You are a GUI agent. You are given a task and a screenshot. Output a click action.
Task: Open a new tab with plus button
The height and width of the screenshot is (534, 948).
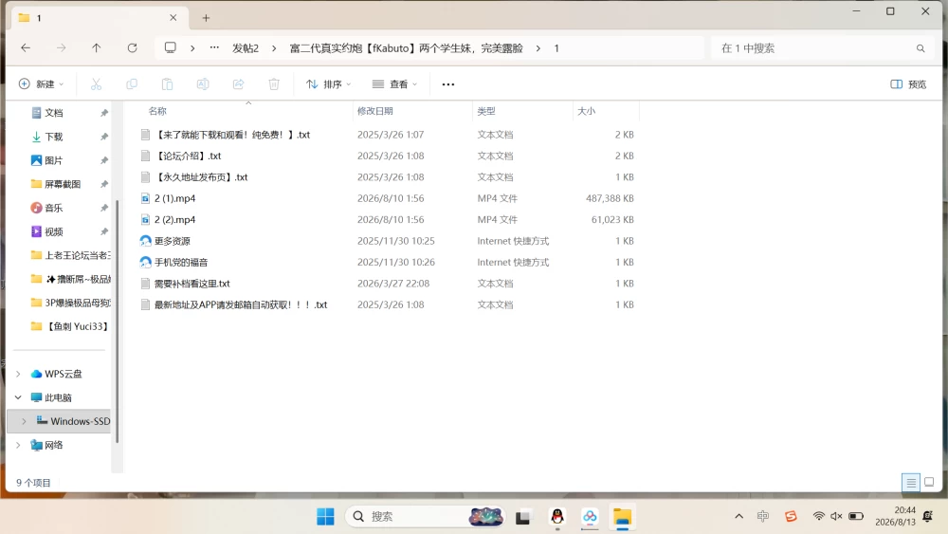tap(206, 18)
